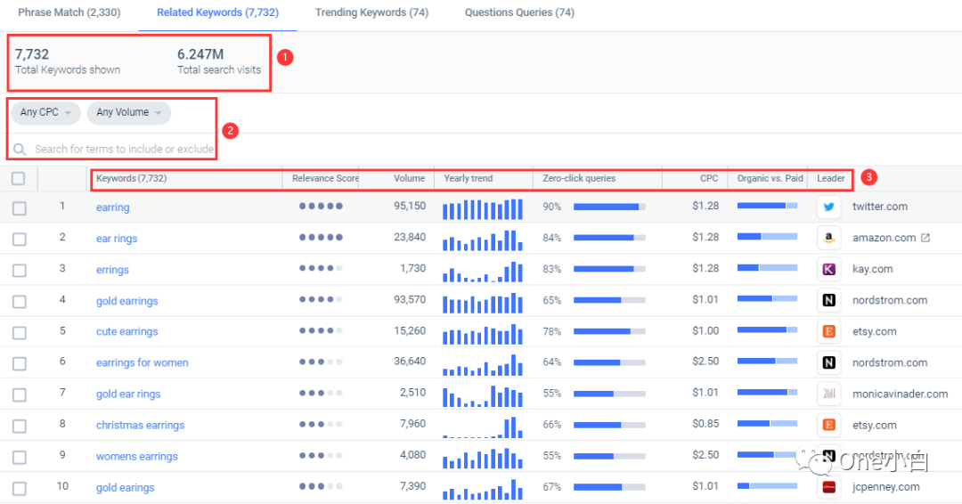Image resolution: width=962 pixels, height=504 pixels.
Task: Tick the gold ear rings checkbox
Action: coord(20,394)
